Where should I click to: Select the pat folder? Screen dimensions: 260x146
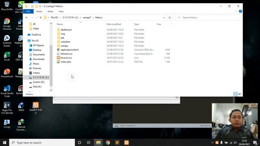pos(62,38)
